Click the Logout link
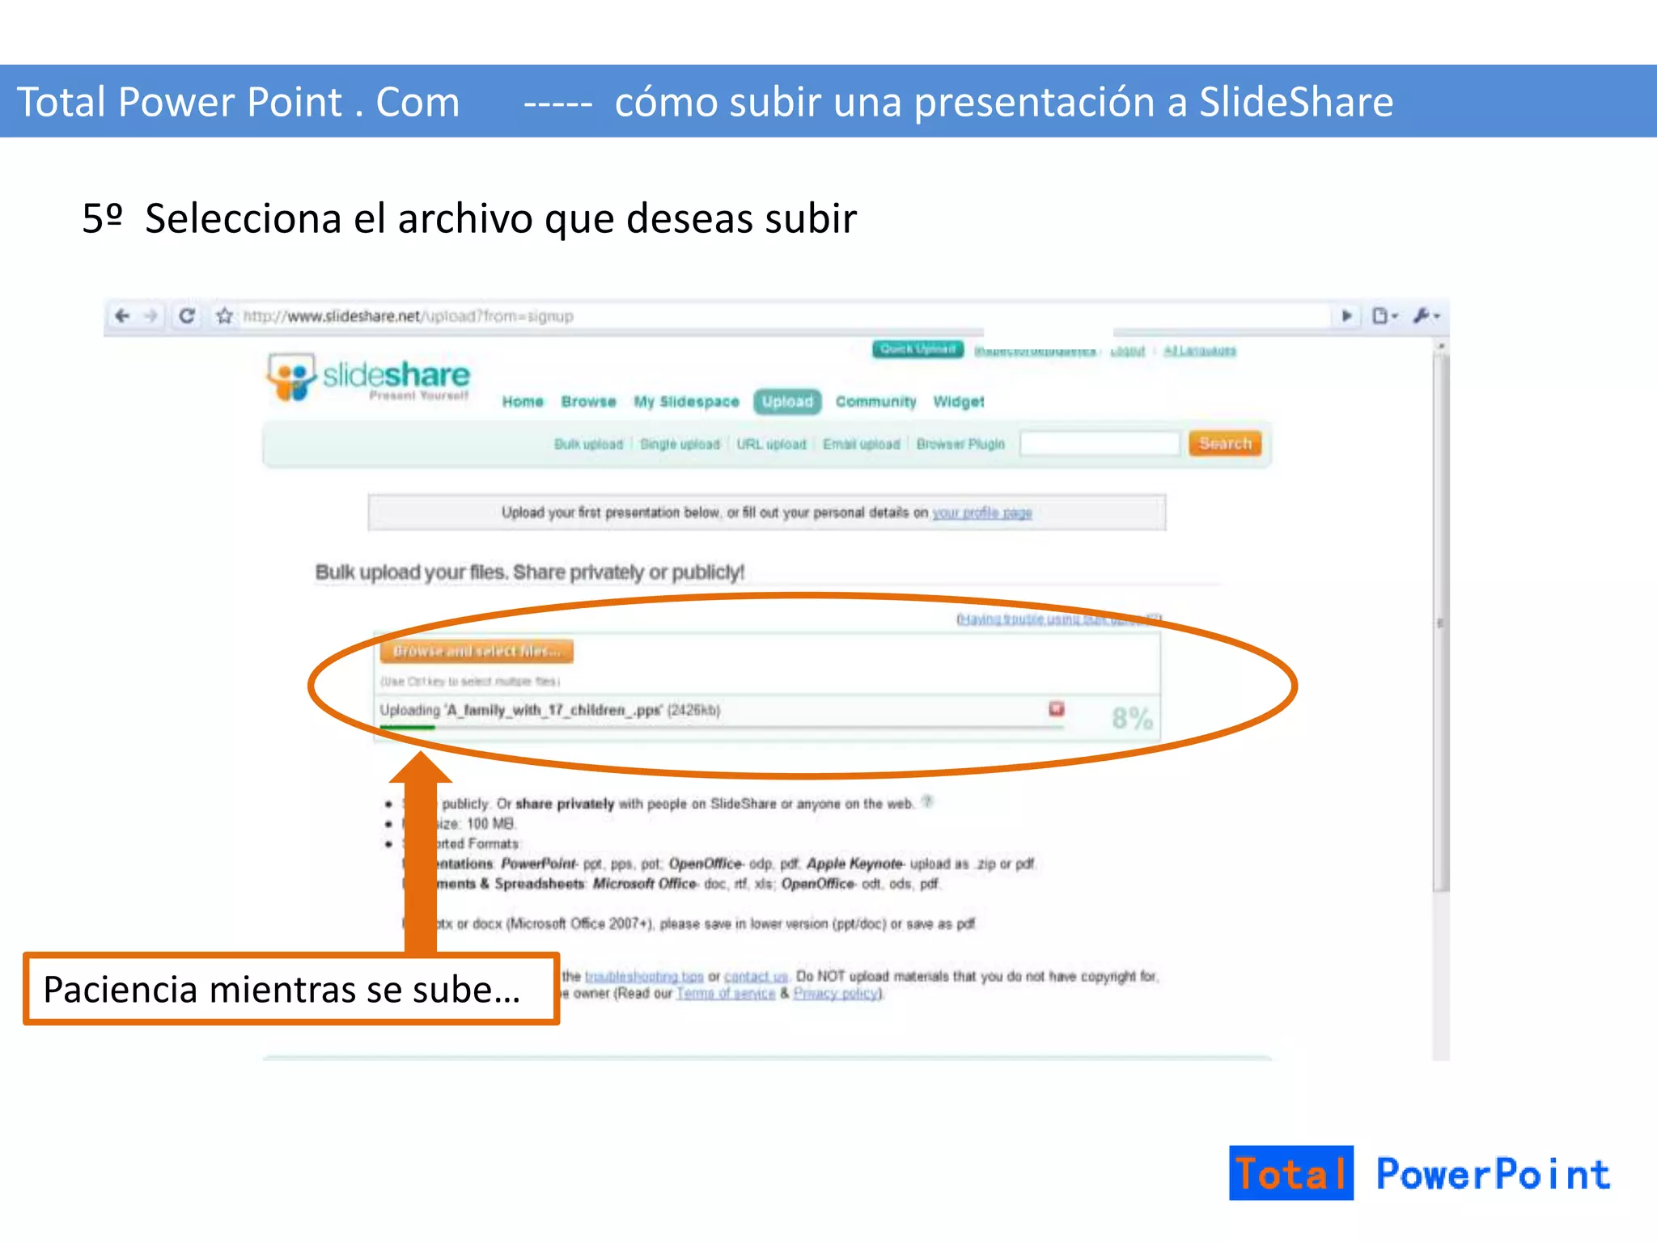Image resolution: width=1657 pixels, height=1242 pixels. (1127, 351)
